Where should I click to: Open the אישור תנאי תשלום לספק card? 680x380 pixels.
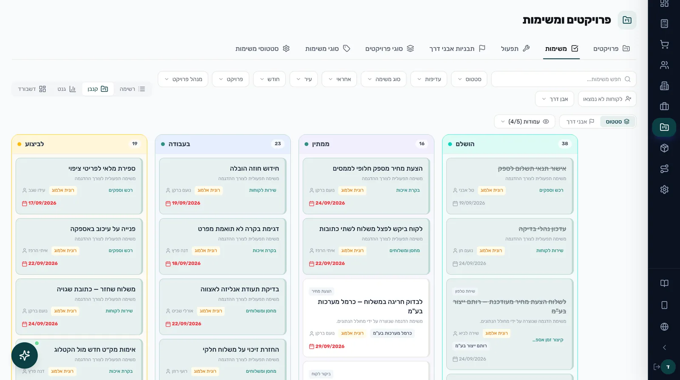[x=510, y=186]
